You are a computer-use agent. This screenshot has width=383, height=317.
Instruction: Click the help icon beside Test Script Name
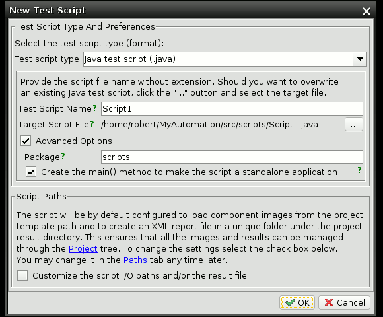(x=94, y=108)
